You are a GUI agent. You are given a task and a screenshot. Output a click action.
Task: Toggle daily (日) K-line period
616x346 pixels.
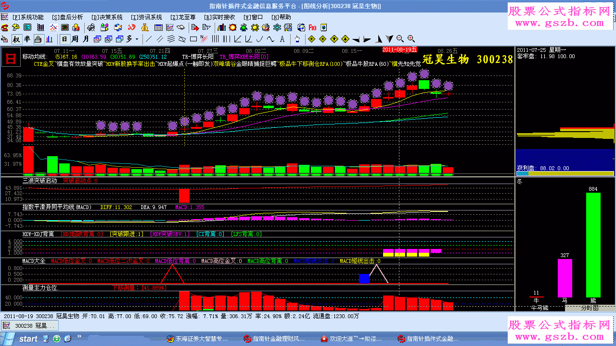coord(64,39)
